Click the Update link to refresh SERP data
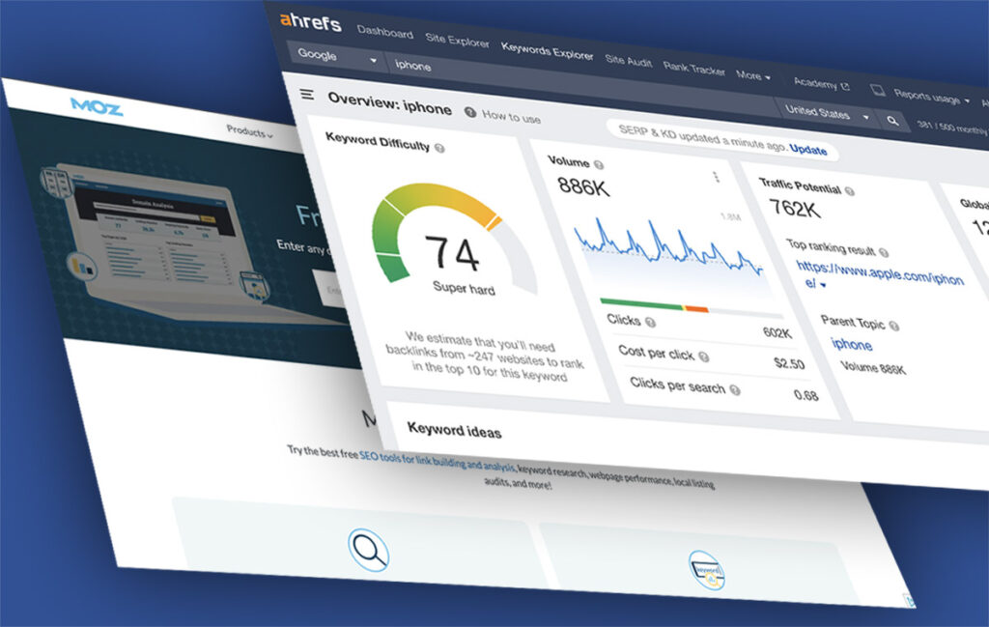The height and width of the screenshot is (627, 989). [809, 150]
